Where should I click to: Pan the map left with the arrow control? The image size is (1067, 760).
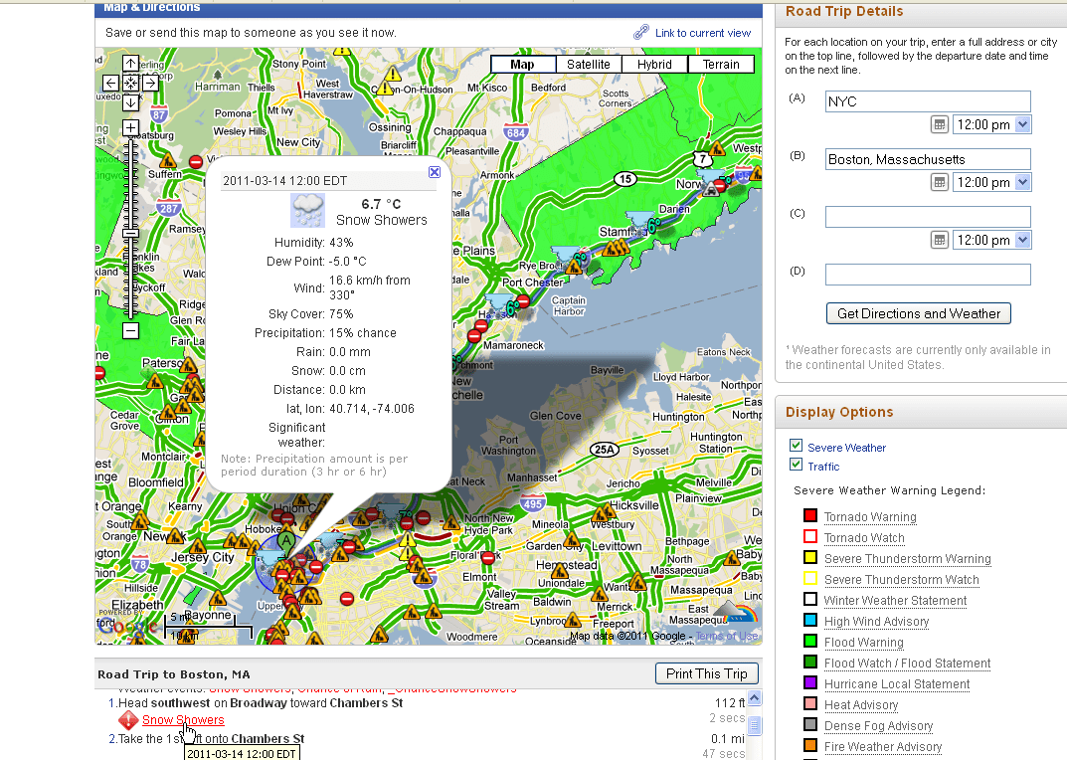click(111, 84)
